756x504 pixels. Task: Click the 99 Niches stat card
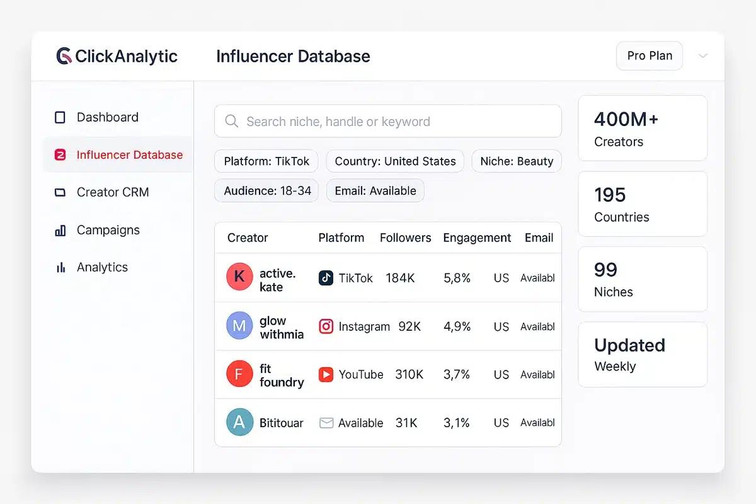(x=643, y=279)
